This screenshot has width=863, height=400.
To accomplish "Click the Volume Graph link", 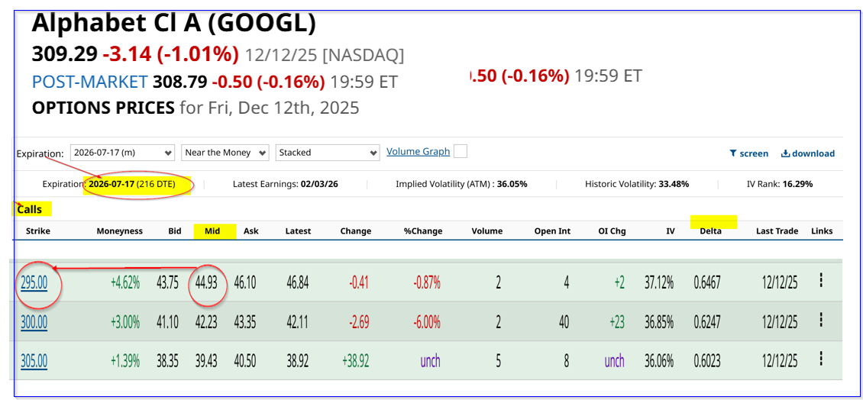I will (418, 151).
